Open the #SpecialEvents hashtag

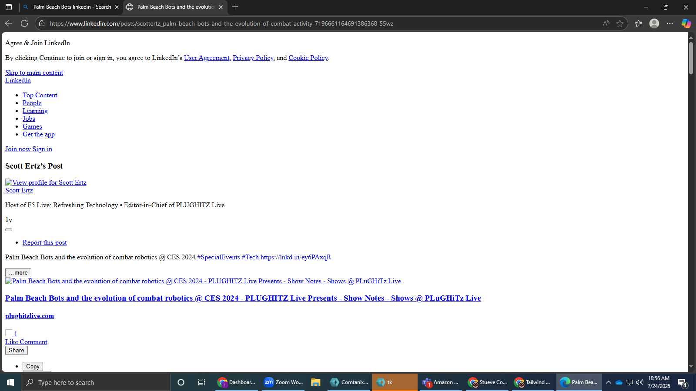tap(218, 257)
